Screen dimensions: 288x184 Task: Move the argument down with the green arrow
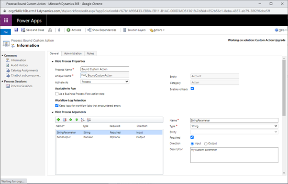pyautogui.click(x=77, y=120)
